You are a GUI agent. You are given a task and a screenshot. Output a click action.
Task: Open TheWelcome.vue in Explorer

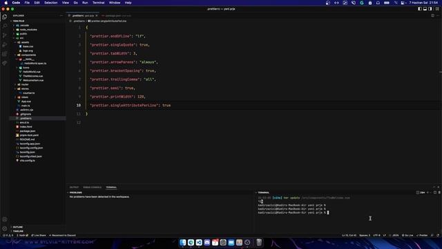pyautogui.click(x=33, y=76)
